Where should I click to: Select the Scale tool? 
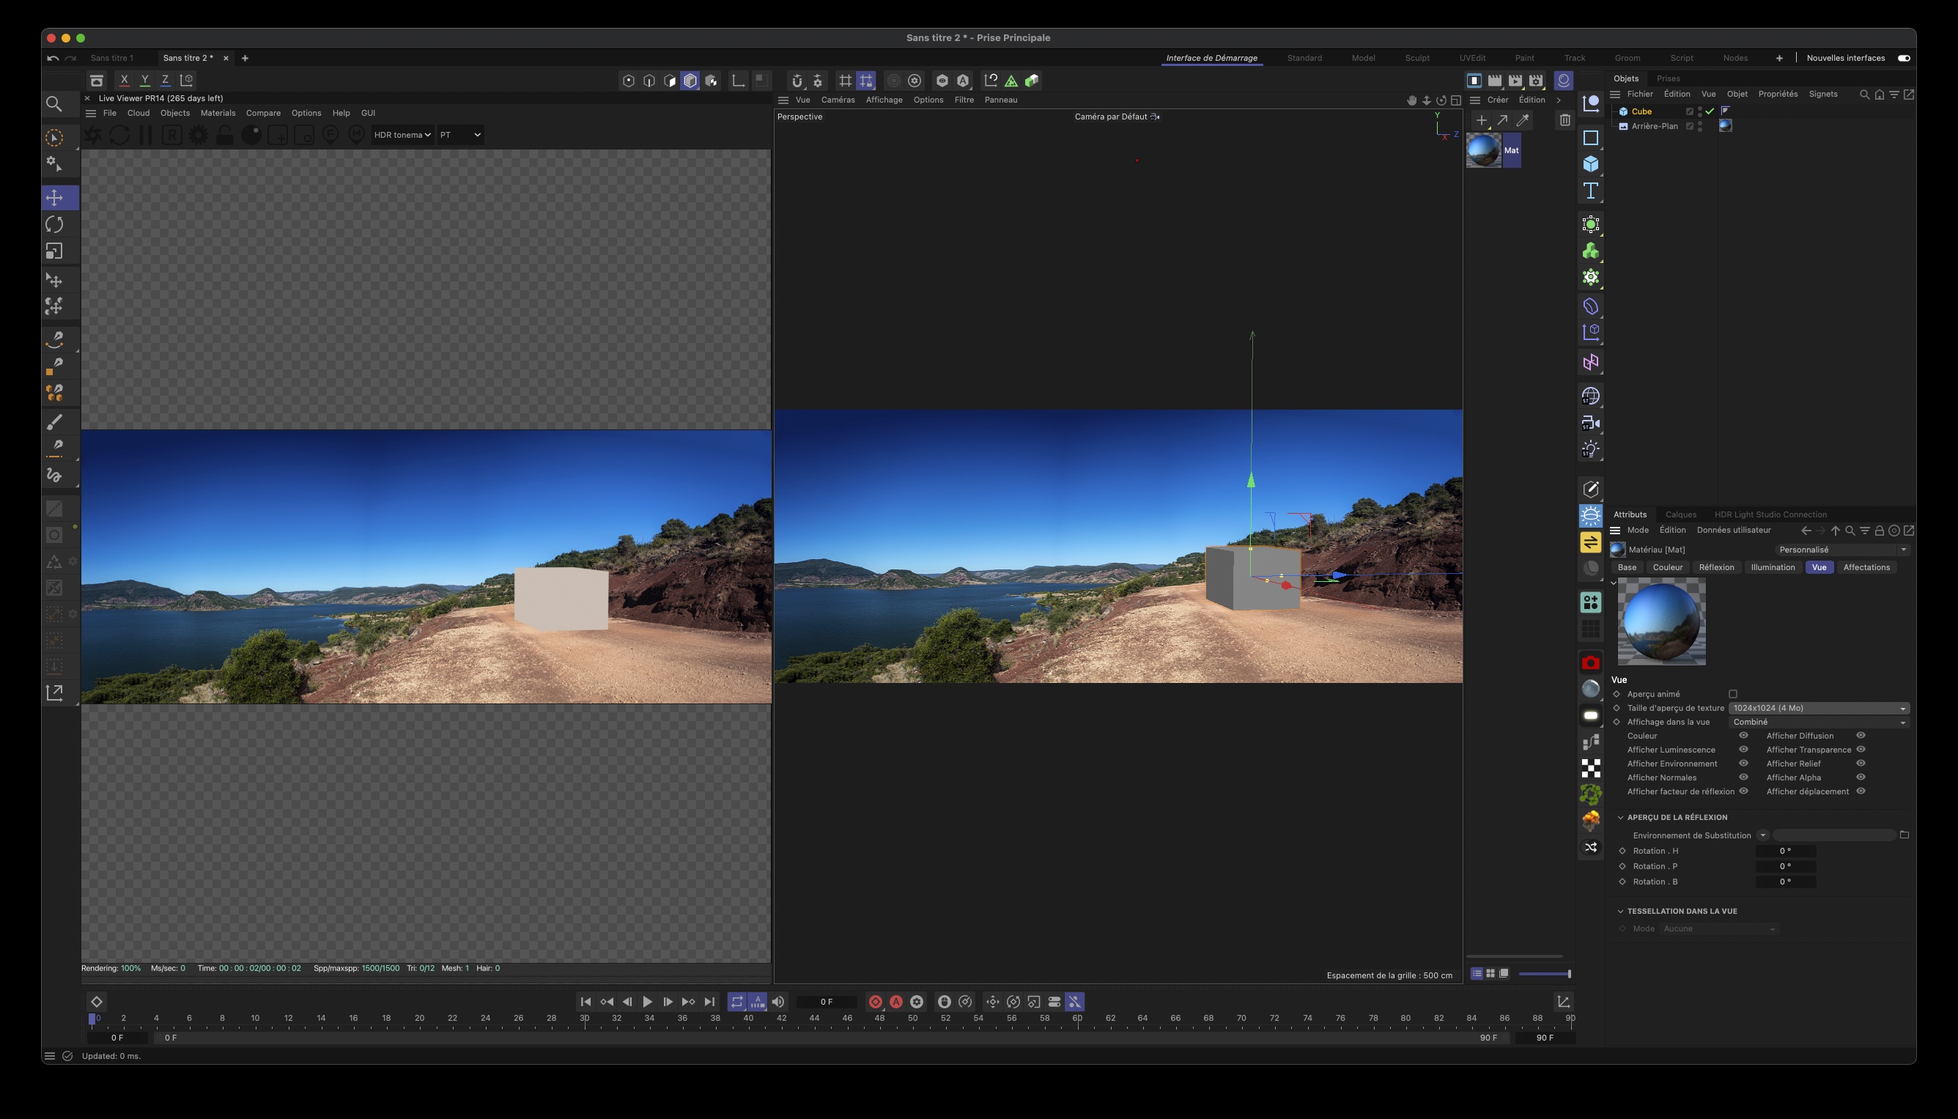pos(54,251)
